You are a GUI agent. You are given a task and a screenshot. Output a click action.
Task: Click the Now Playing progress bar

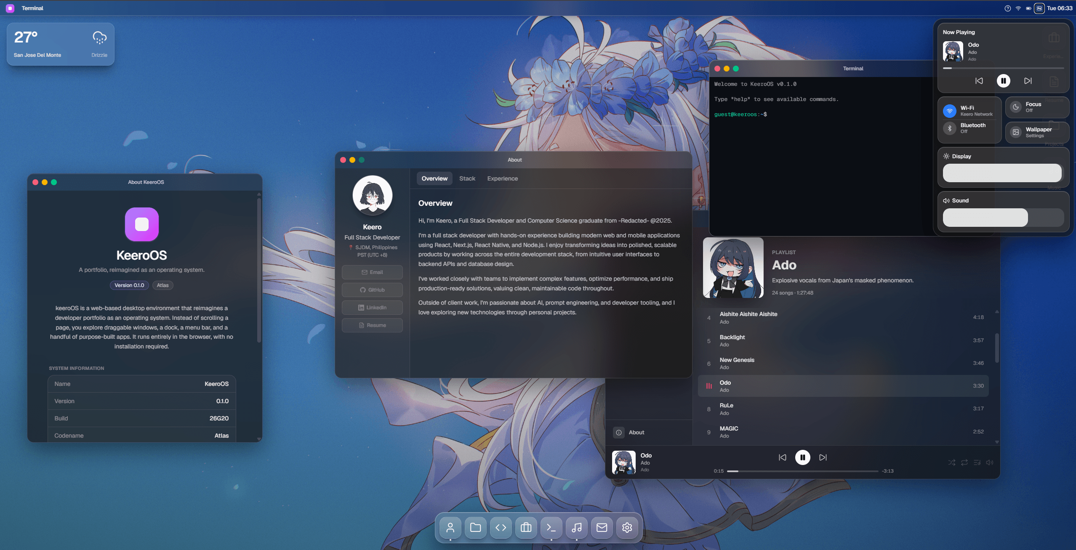click(x=1003, y=68)
